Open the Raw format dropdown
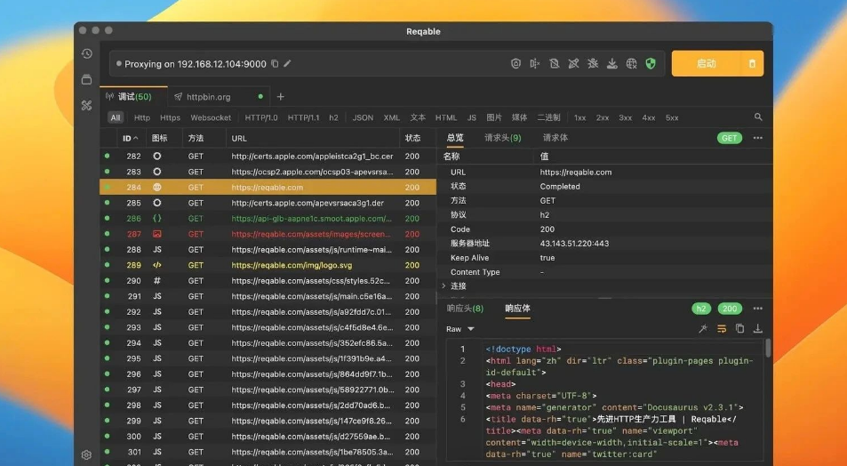 [460, 329]
